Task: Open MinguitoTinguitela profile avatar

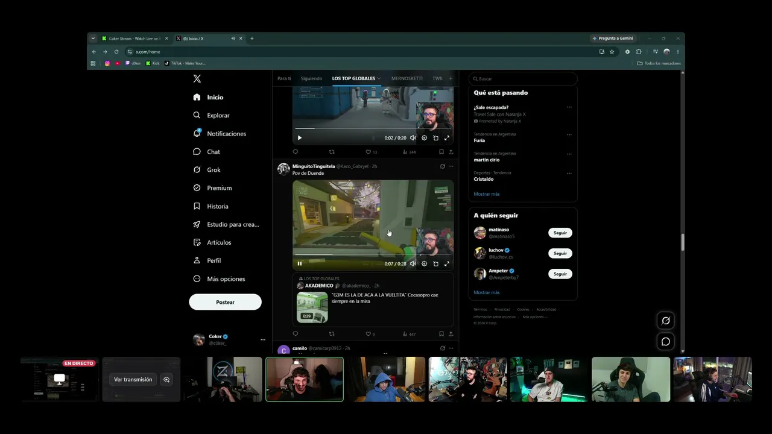Action: pyautogui.click(x=283, y=169)
